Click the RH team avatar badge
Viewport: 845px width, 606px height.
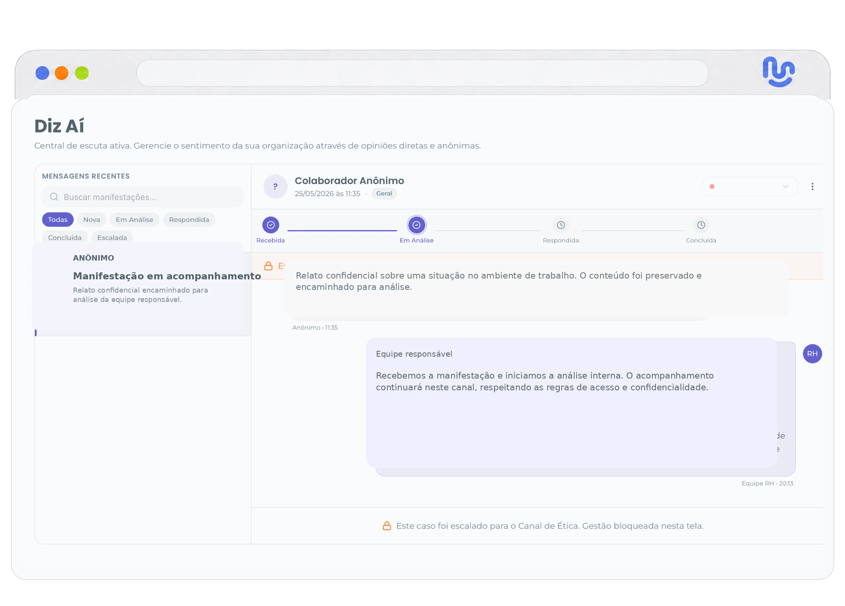point(812,353)
